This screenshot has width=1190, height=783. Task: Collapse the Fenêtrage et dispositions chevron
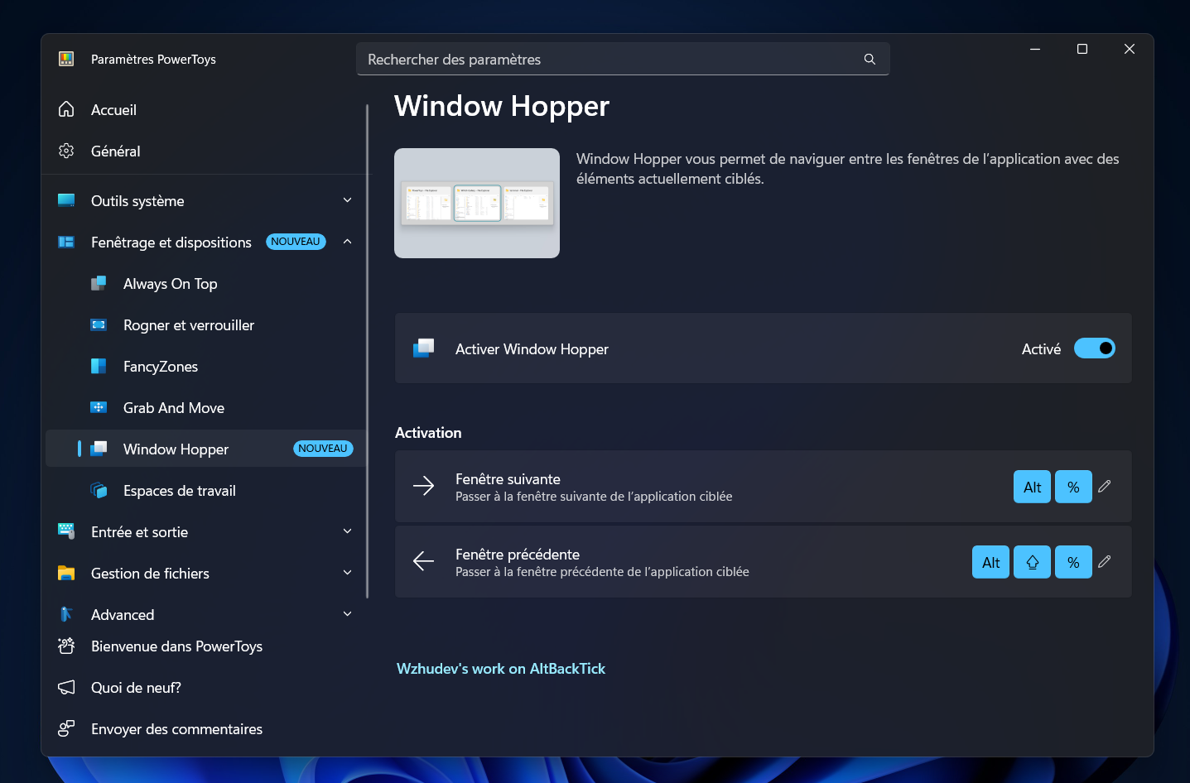pyautogui.click(x=348, y=242)
